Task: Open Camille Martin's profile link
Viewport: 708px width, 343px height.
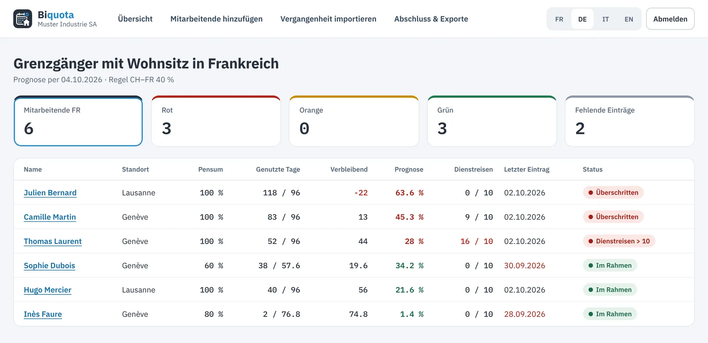Action: click(x=50, y=217)
